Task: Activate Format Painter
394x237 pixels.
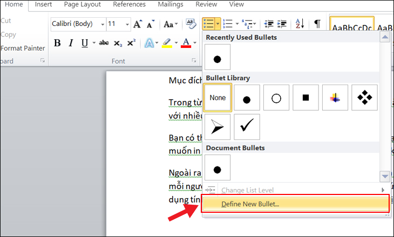Action: point(23,48)
